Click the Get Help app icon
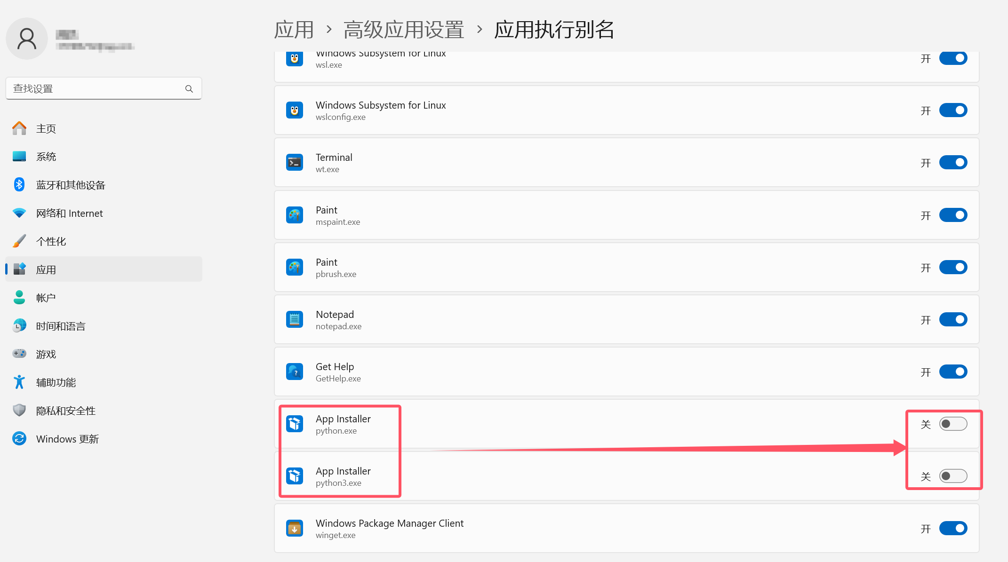Image resolution: width=1008 pixels, height=562 pixels. coord(295,372)
